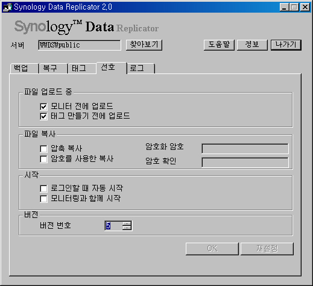
Task: Click the 암호화 암호 password field
Action: pos(245,149)
